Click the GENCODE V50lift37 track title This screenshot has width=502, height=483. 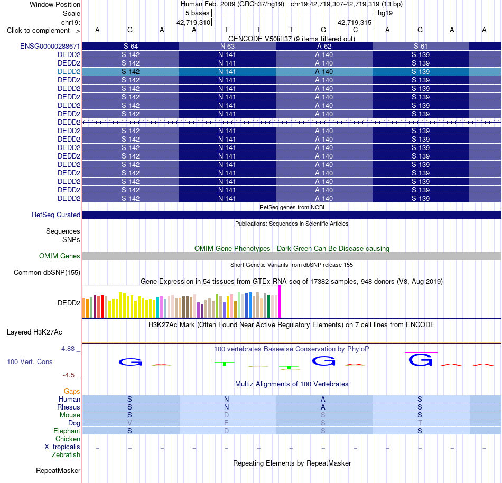coord(292,39)
